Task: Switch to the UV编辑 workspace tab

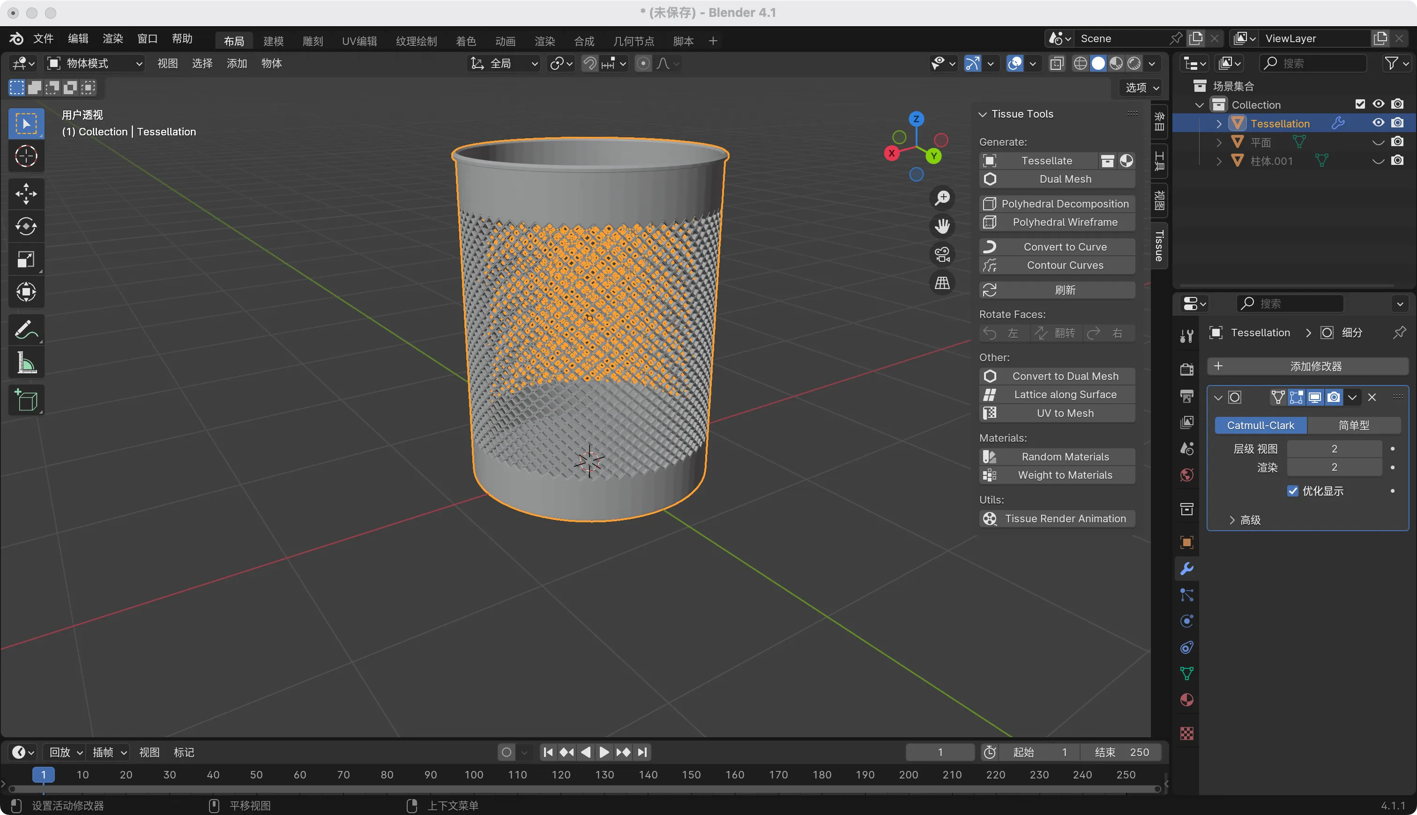Action: coord(359,41)
